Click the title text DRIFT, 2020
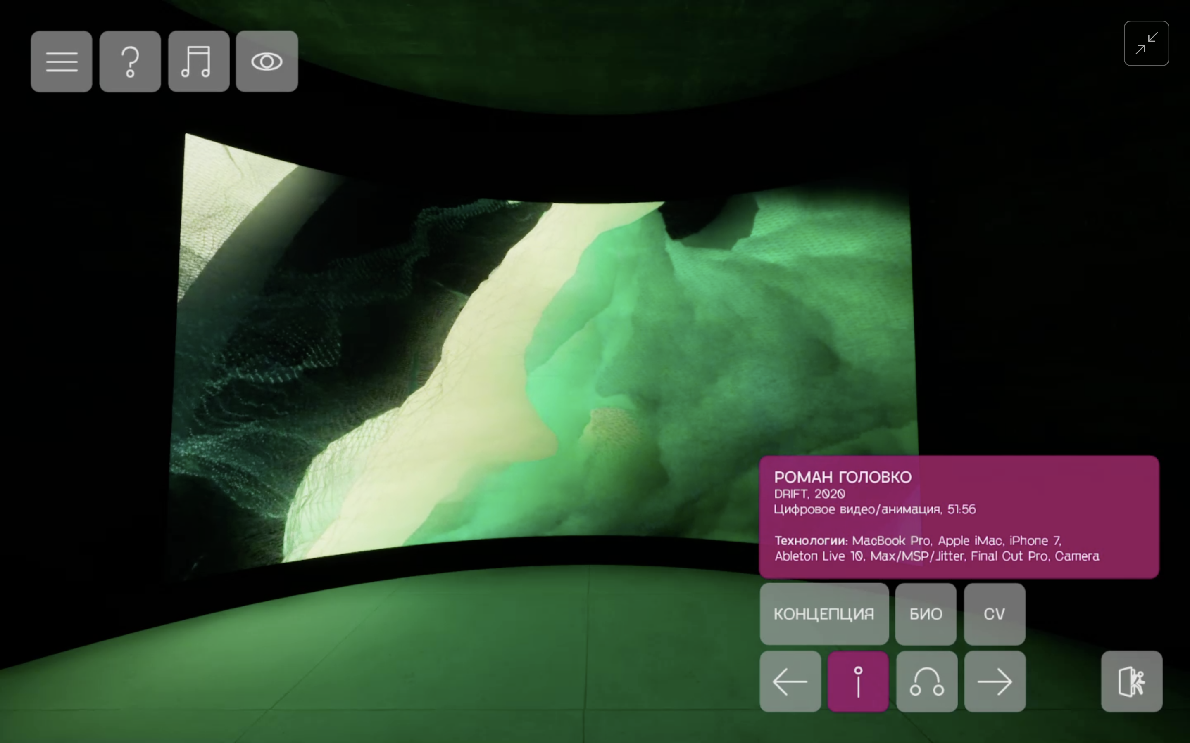The width and height of the screenshot is (1190, 743). pyautogui.click(x=809, y=494)
